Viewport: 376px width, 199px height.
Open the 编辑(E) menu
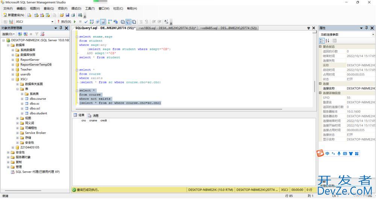21,9
